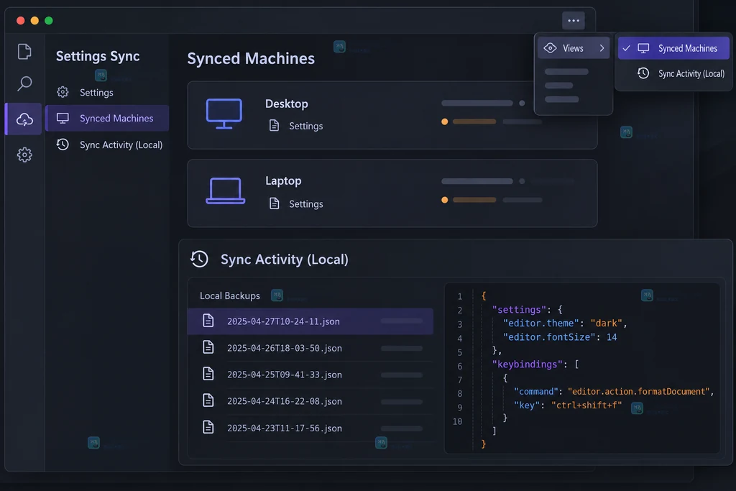The image size is (736, 491).
Task: Select backup 2025-04-25T09-41-33.json
Action: tap(310, 375)
